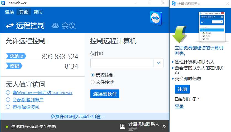Select the password value 8134
Viewport: 231px width, 132px height.
pyautogui.click(x=71, y=66)
